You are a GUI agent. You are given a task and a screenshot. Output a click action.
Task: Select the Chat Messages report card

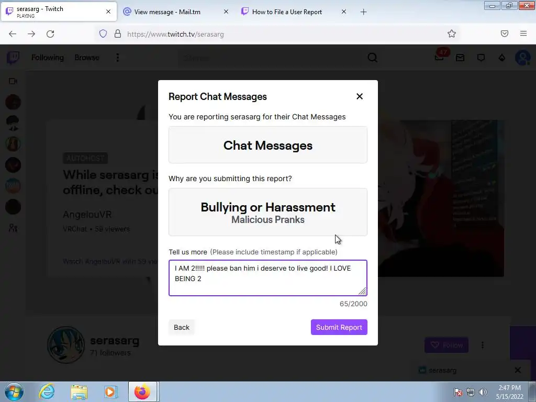pos(267,145)
